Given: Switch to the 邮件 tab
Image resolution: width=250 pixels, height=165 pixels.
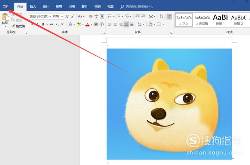Looking at the screenshot, I should [x=85, y=7].
